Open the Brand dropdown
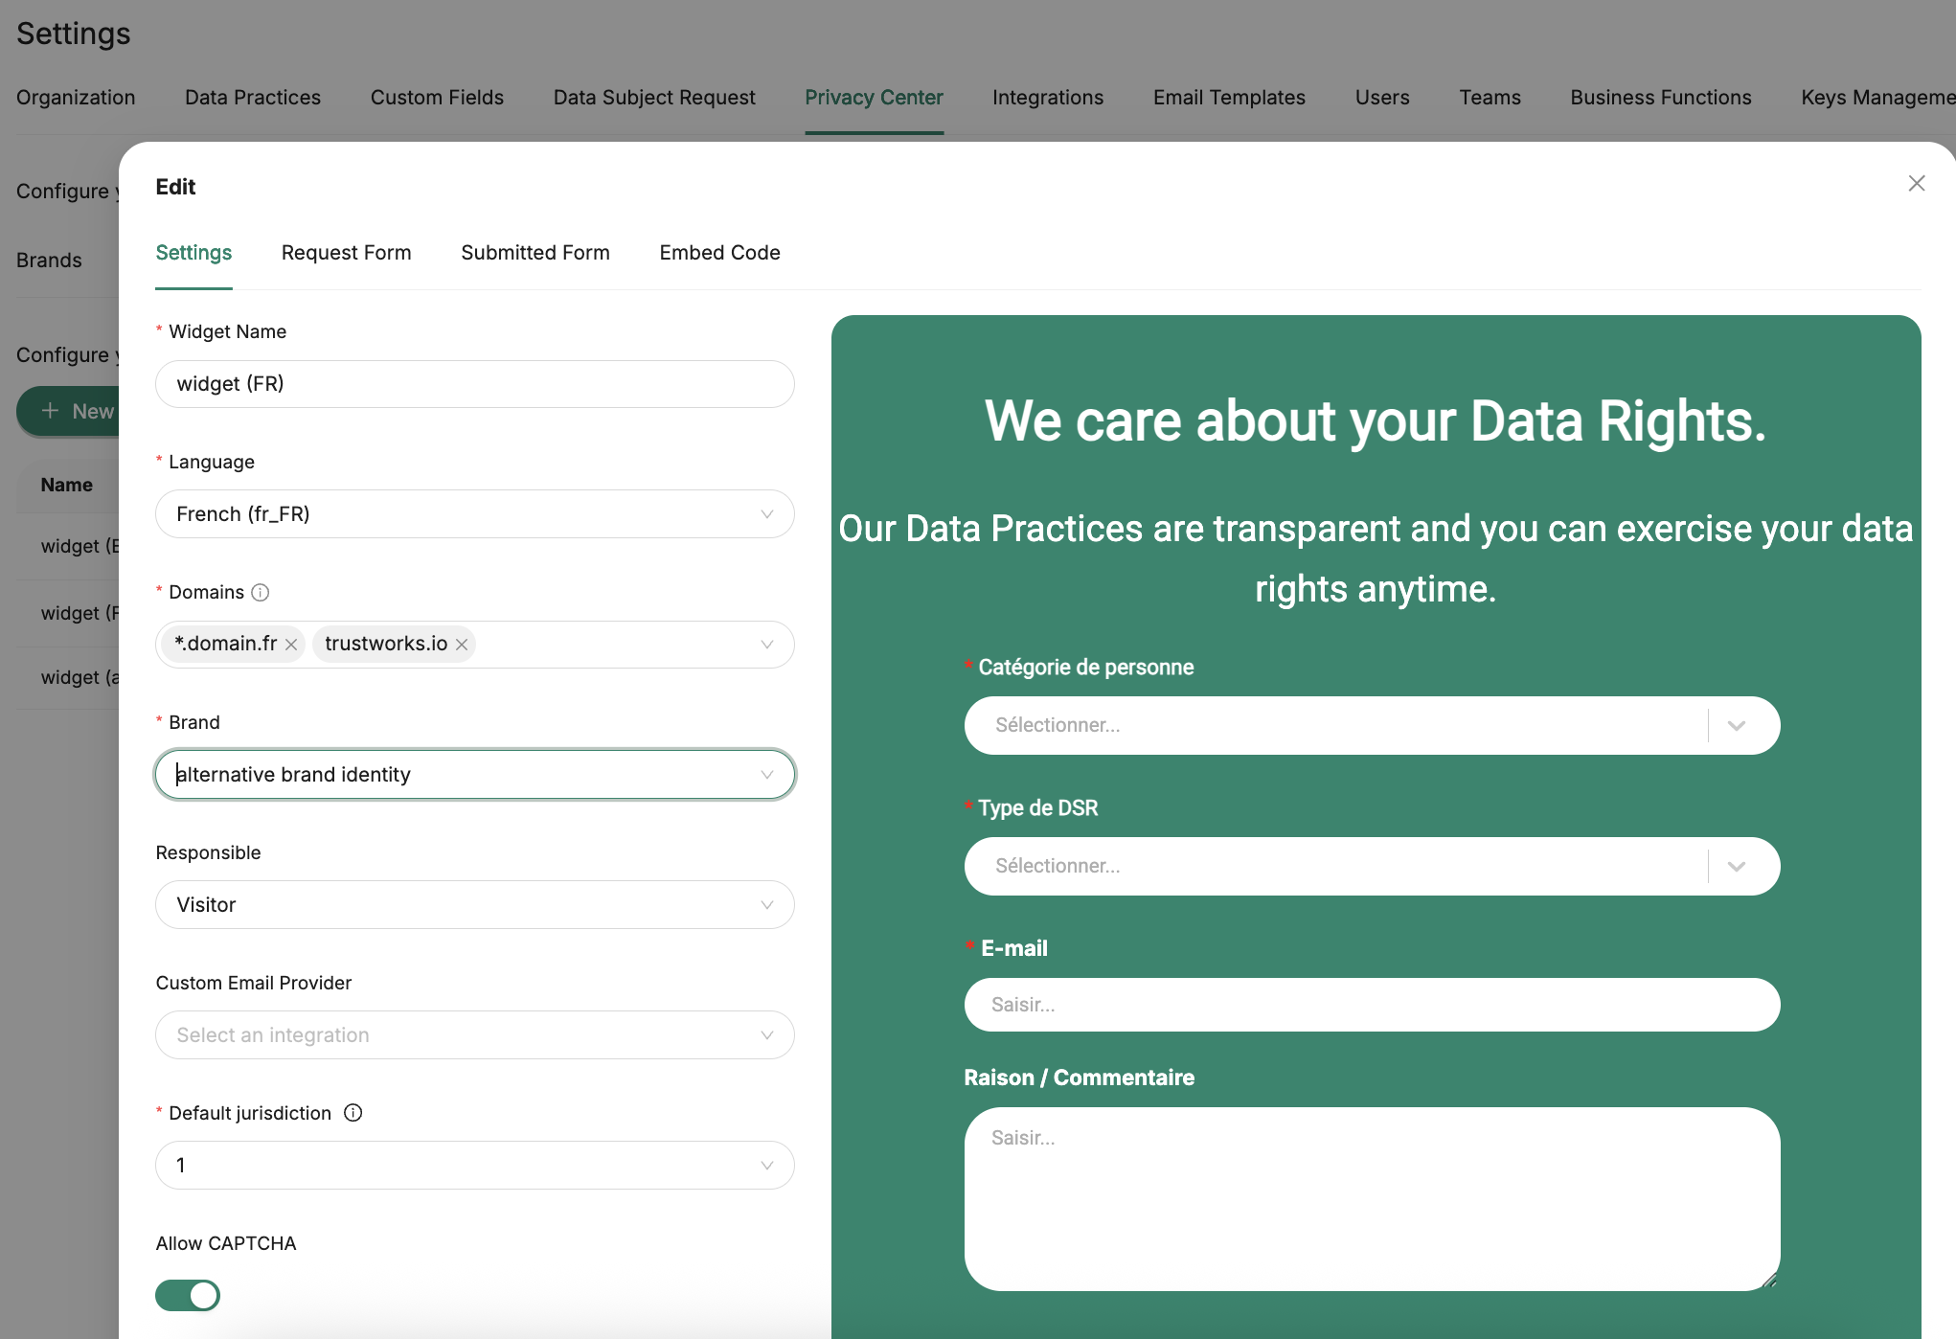Image resolution: width=1956 pixels, height=1339 pixels. 474,775
